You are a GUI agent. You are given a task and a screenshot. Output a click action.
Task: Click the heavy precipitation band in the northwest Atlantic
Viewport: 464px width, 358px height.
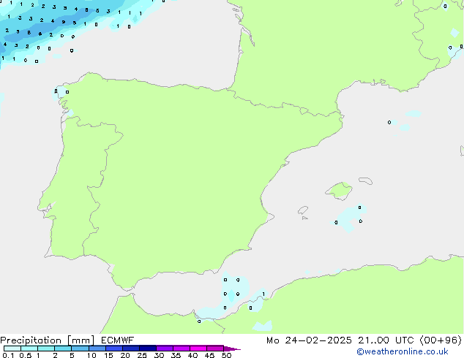coord(29,33)
